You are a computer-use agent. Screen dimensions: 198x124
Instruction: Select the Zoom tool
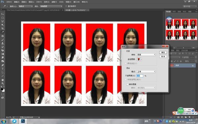pyautogui.click(x=3, y=84)
